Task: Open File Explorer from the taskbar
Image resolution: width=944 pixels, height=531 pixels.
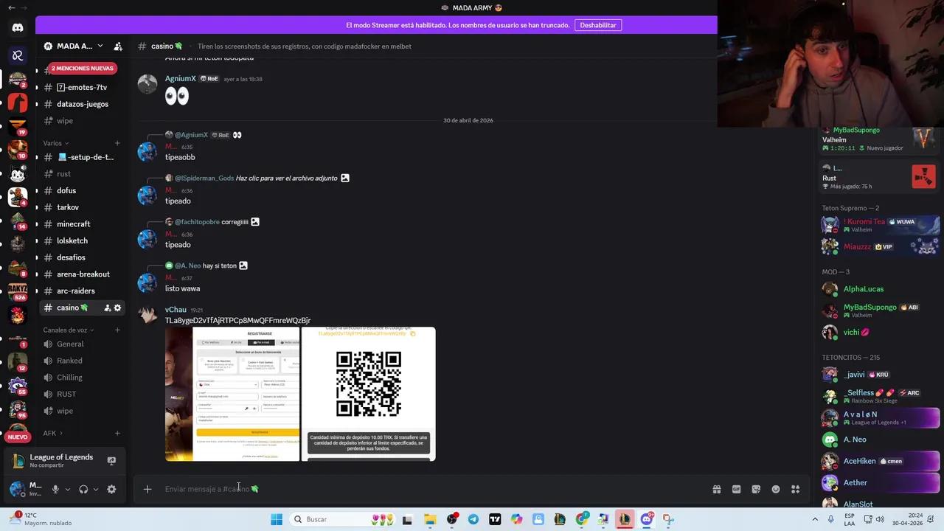Action: pos(430,519)
